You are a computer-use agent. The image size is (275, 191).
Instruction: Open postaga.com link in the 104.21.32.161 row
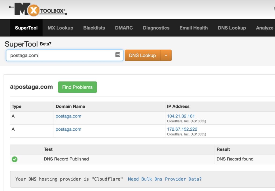click(68, 116)
